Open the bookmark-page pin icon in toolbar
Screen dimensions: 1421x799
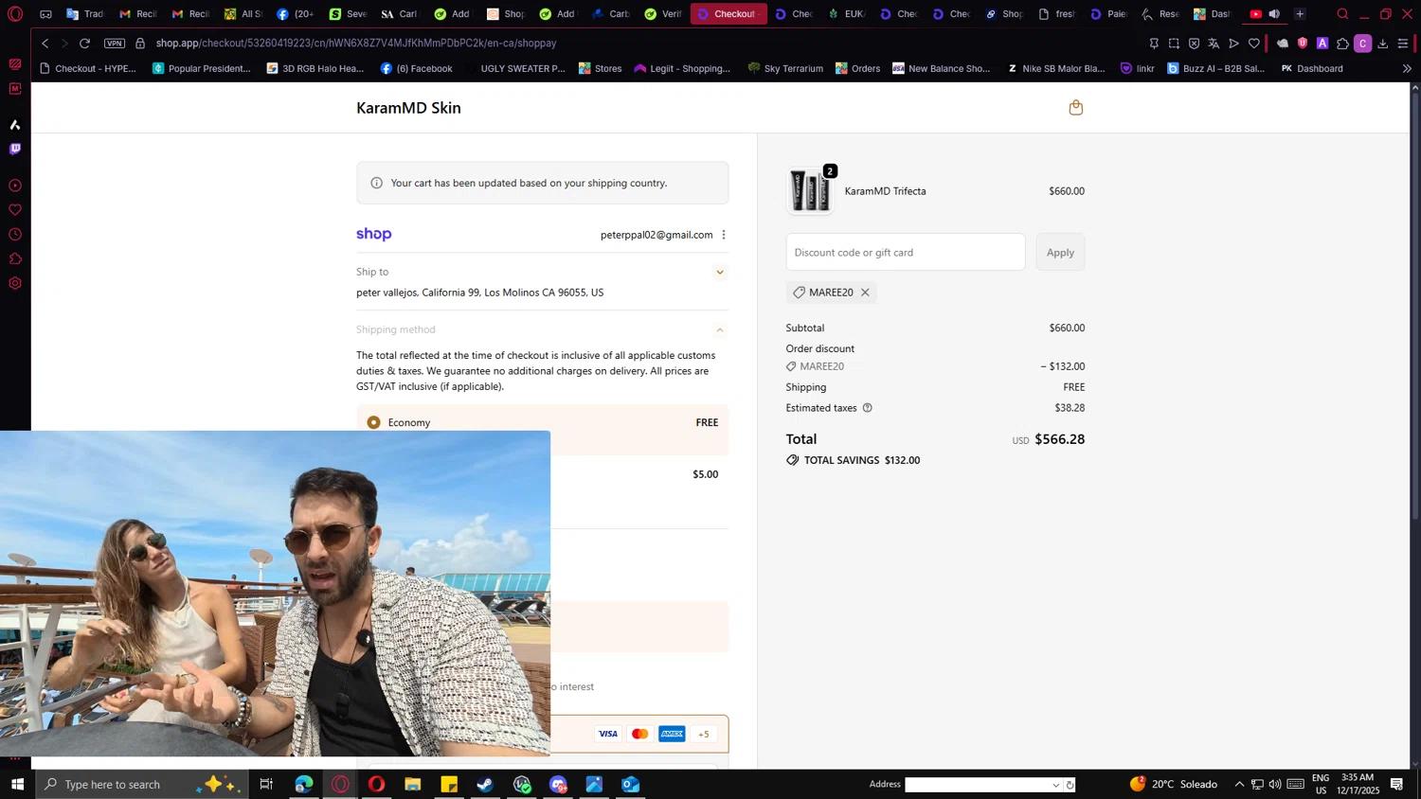[x=1154, y=44]
